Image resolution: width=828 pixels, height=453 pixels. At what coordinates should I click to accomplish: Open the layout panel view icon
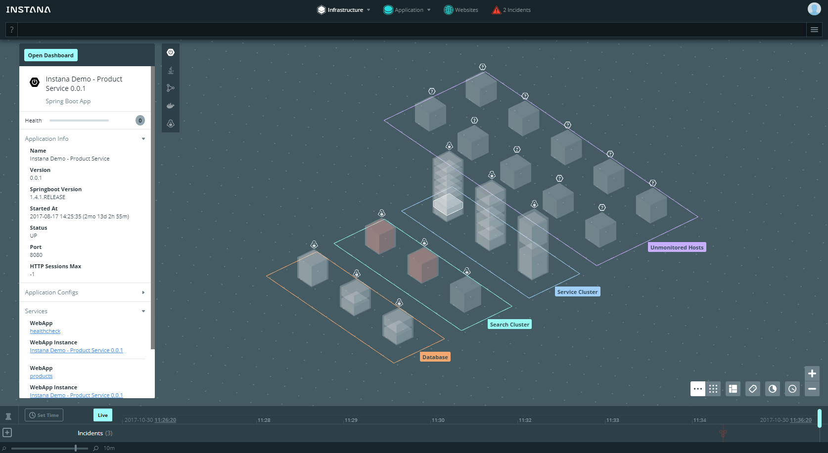coord(733,389)
